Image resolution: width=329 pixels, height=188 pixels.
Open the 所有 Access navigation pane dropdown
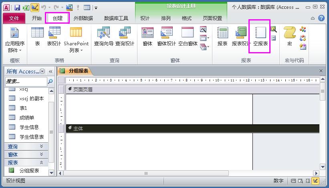click(x=42, y=71)
